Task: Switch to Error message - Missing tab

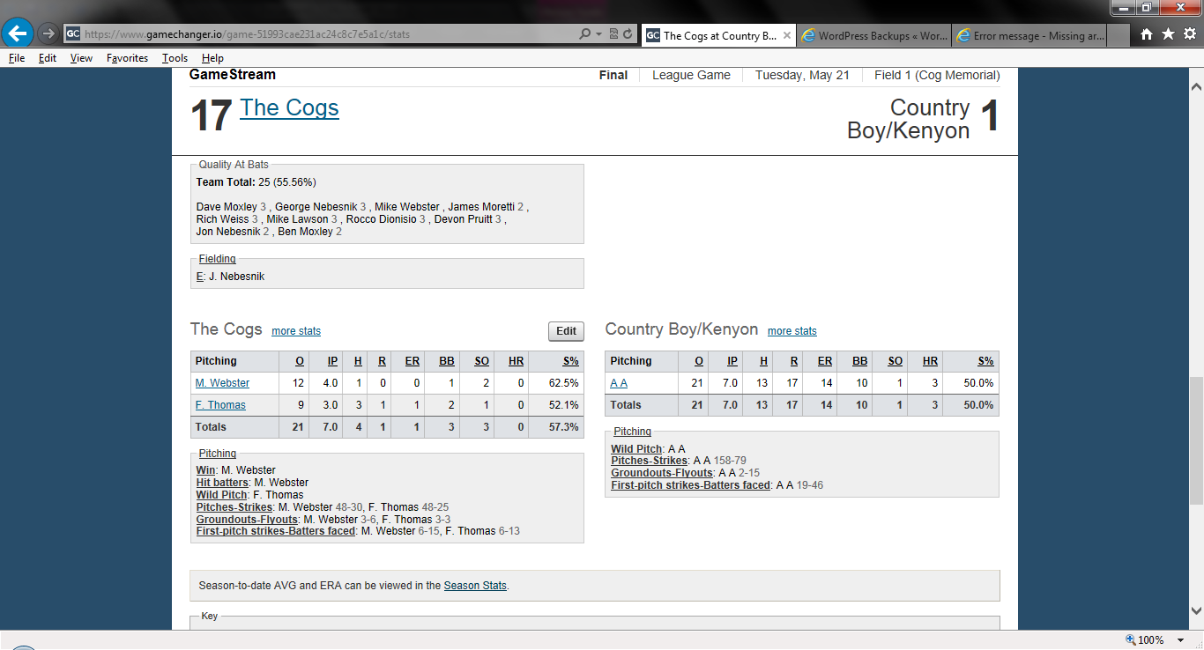Action: pos(1029,36)
